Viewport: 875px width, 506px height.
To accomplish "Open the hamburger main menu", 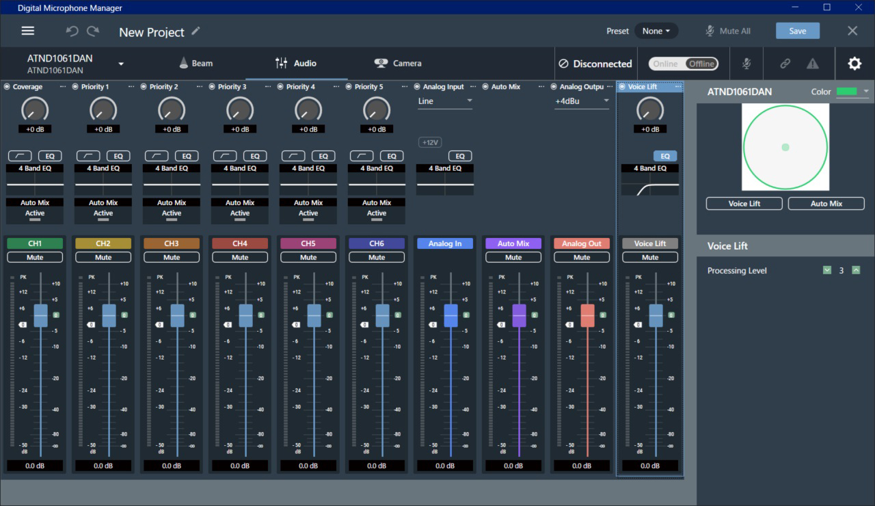I will [x=28, y=31].
